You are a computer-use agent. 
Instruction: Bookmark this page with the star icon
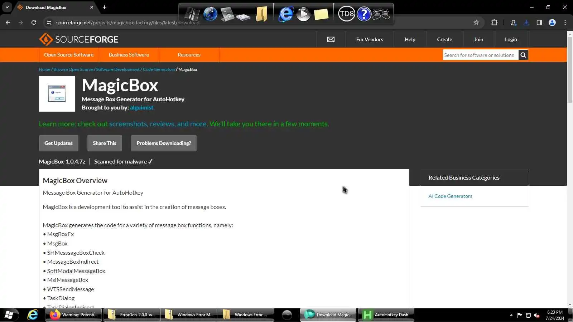pos(476,23)
